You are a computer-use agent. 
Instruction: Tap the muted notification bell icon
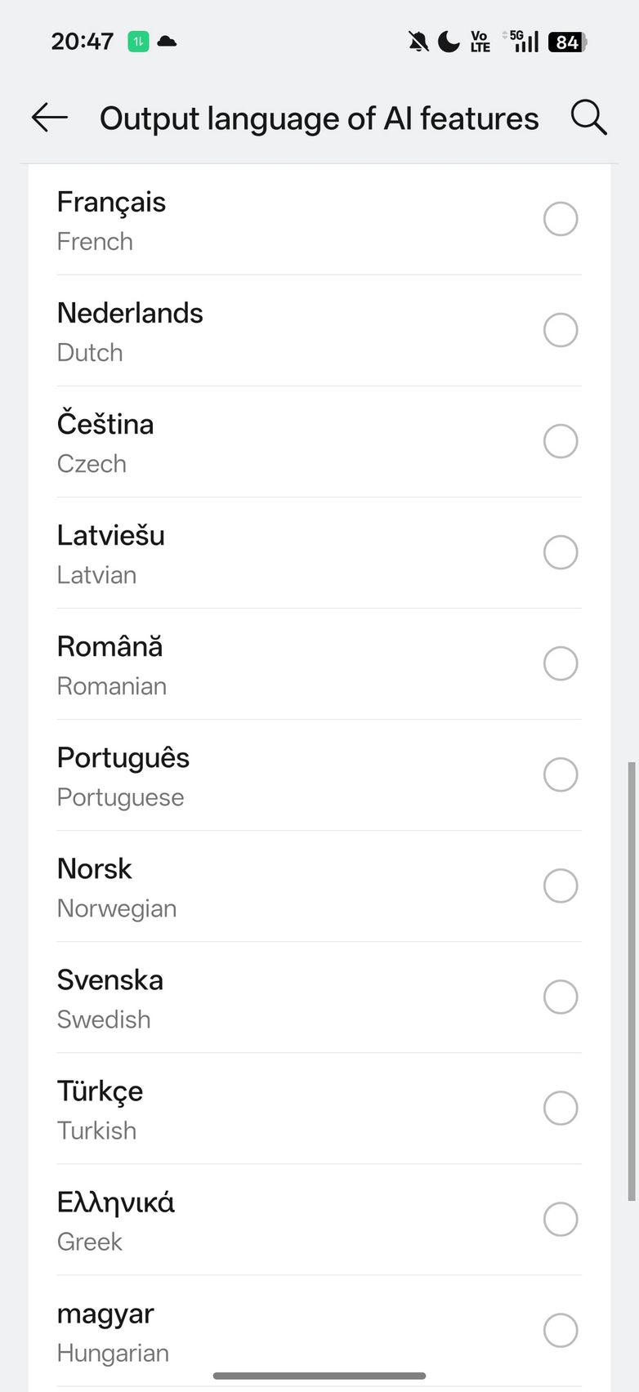418,42
